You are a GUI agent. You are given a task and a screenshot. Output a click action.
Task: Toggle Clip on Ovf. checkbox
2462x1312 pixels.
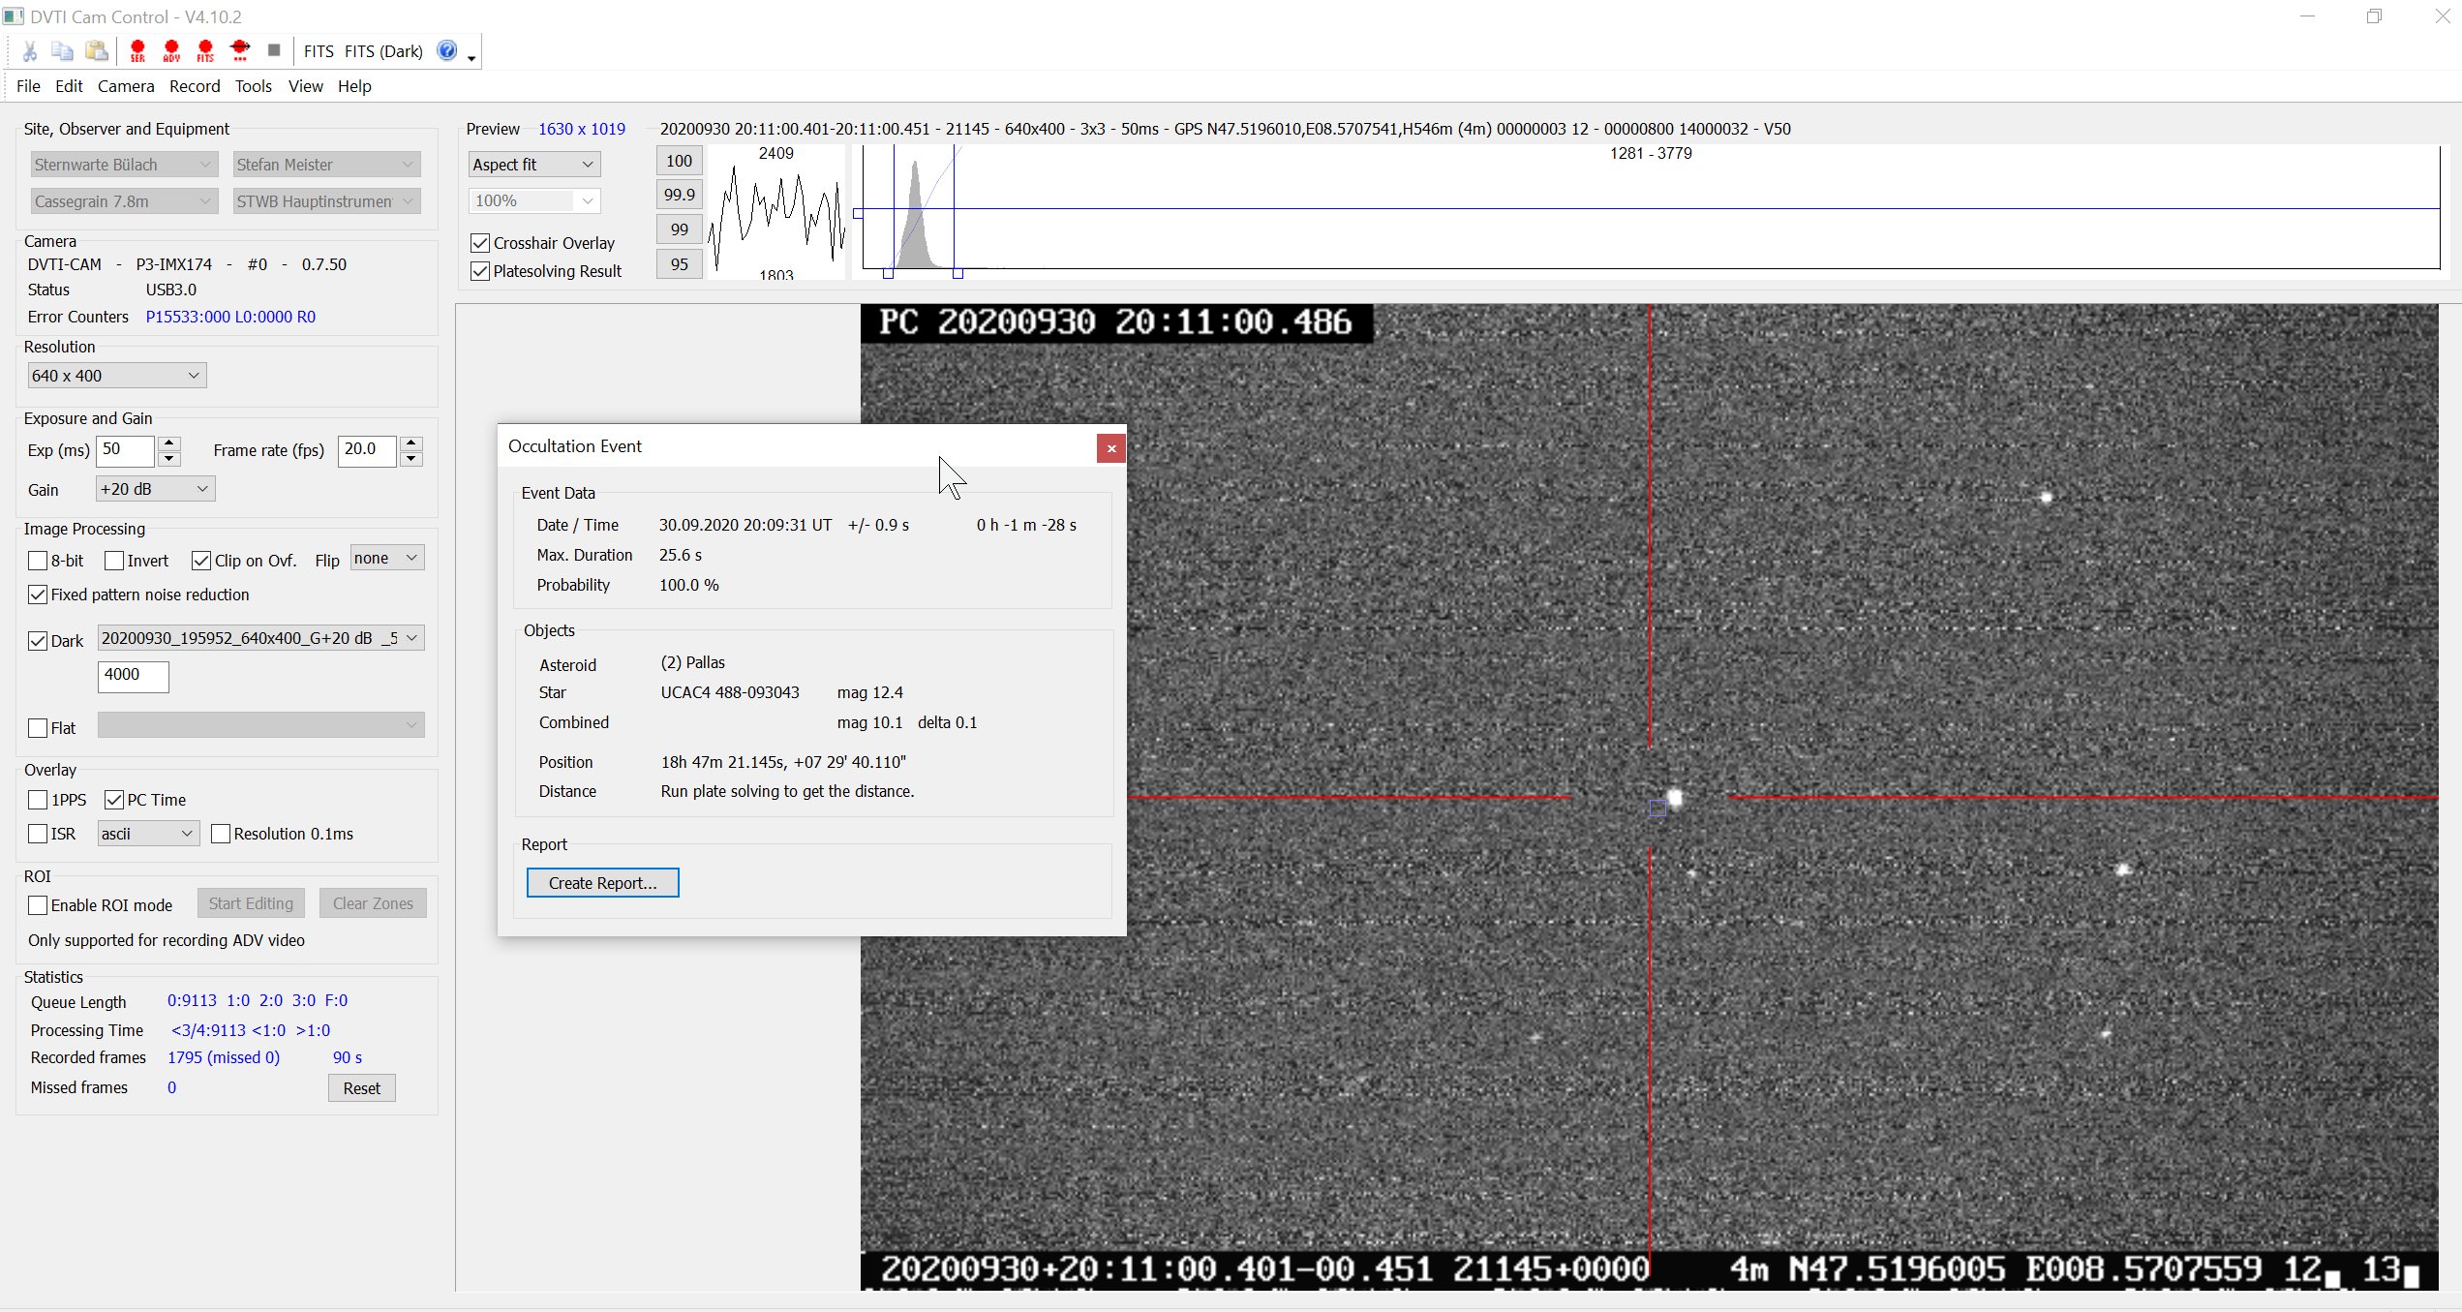[x=201, y=561]
